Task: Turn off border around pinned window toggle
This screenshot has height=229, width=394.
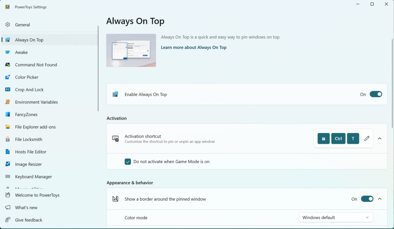Action: (367, 199)
